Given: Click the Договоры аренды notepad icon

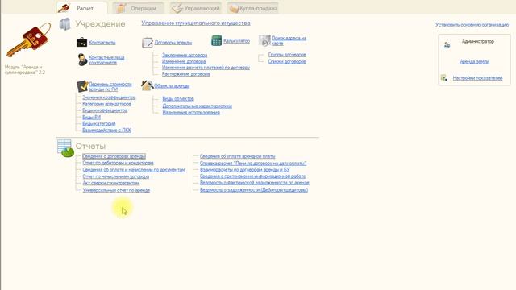Looking at the screenshot, I should coord(147,43).
